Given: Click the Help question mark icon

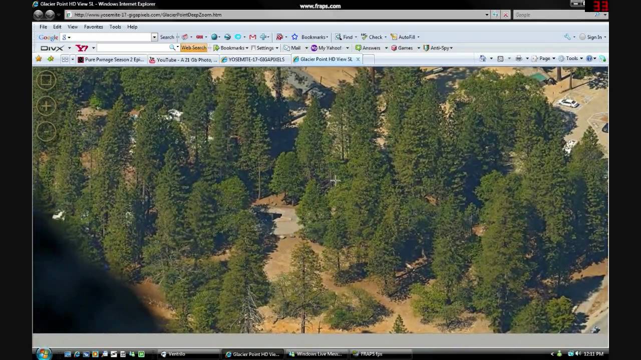Looking at the screenshot, I should pyautogui.click(x=589, y=58).
